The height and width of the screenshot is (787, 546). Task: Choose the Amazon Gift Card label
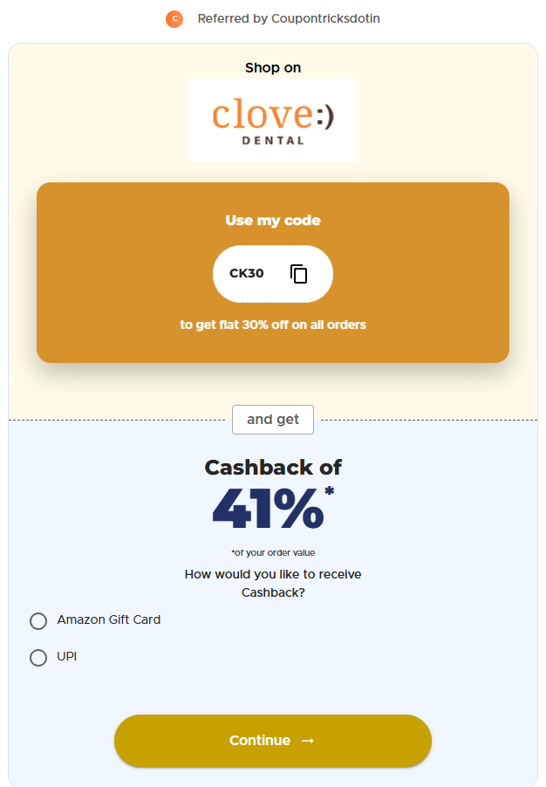(x=109, y=619)
